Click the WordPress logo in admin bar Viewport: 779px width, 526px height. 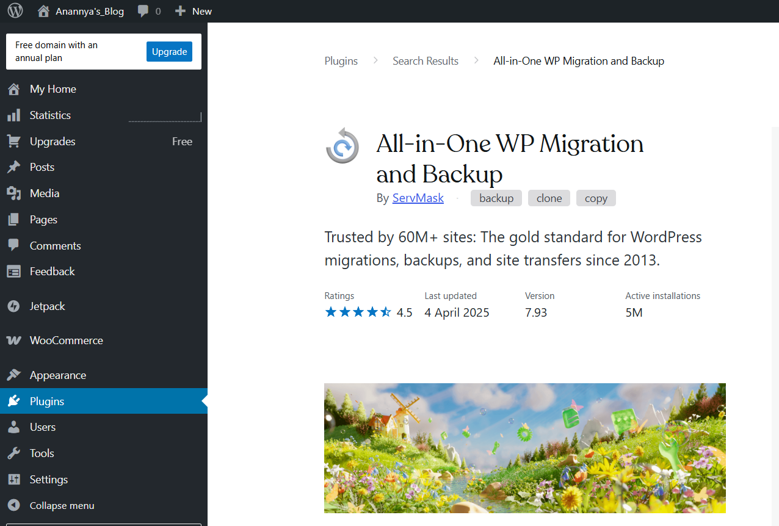point(15,11)
